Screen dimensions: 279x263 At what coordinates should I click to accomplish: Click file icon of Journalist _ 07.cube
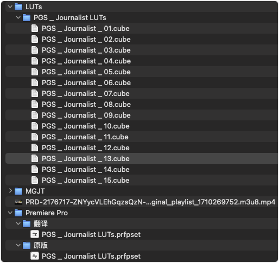pos(35,93)
